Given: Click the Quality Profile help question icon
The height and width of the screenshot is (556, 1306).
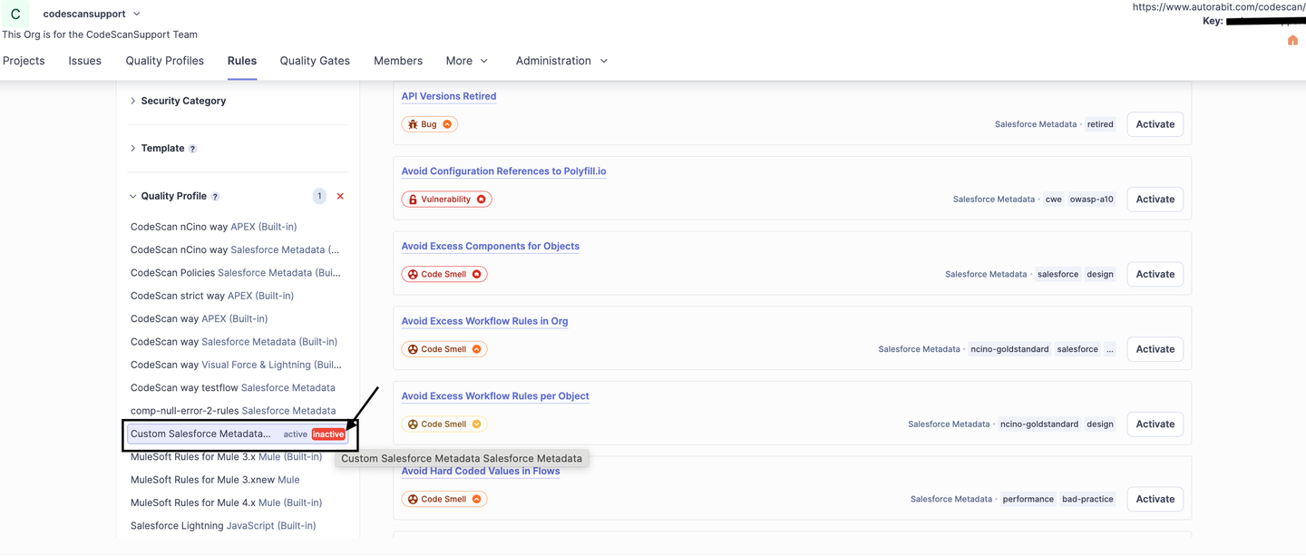Looking at the screenshot, I should click(x=215, y=197).
